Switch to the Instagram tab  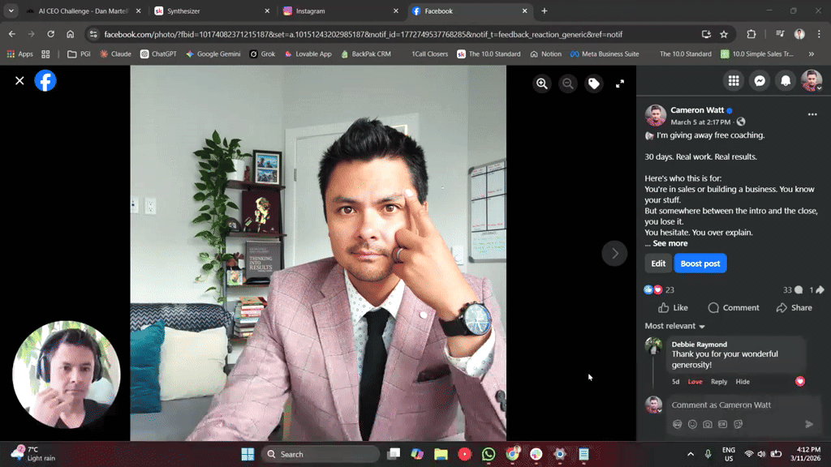click(x=340, y=11)
